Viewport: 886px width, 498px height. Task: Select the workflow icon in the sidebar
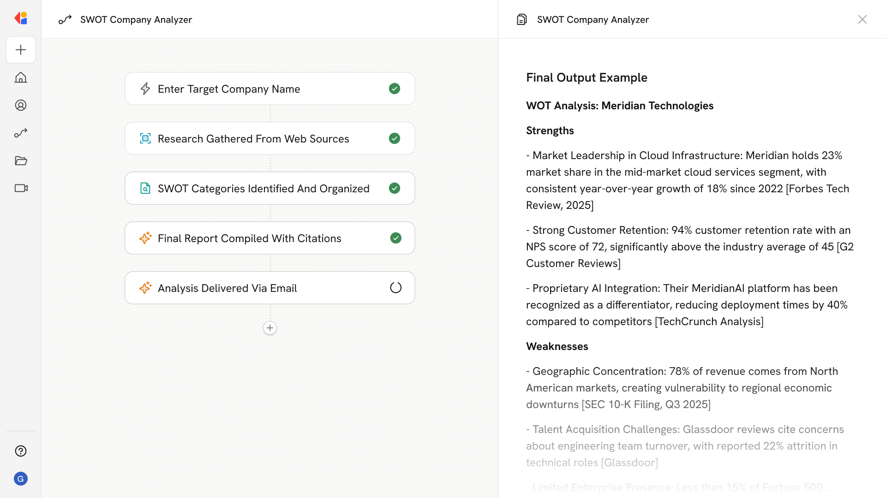click(21, 133)
